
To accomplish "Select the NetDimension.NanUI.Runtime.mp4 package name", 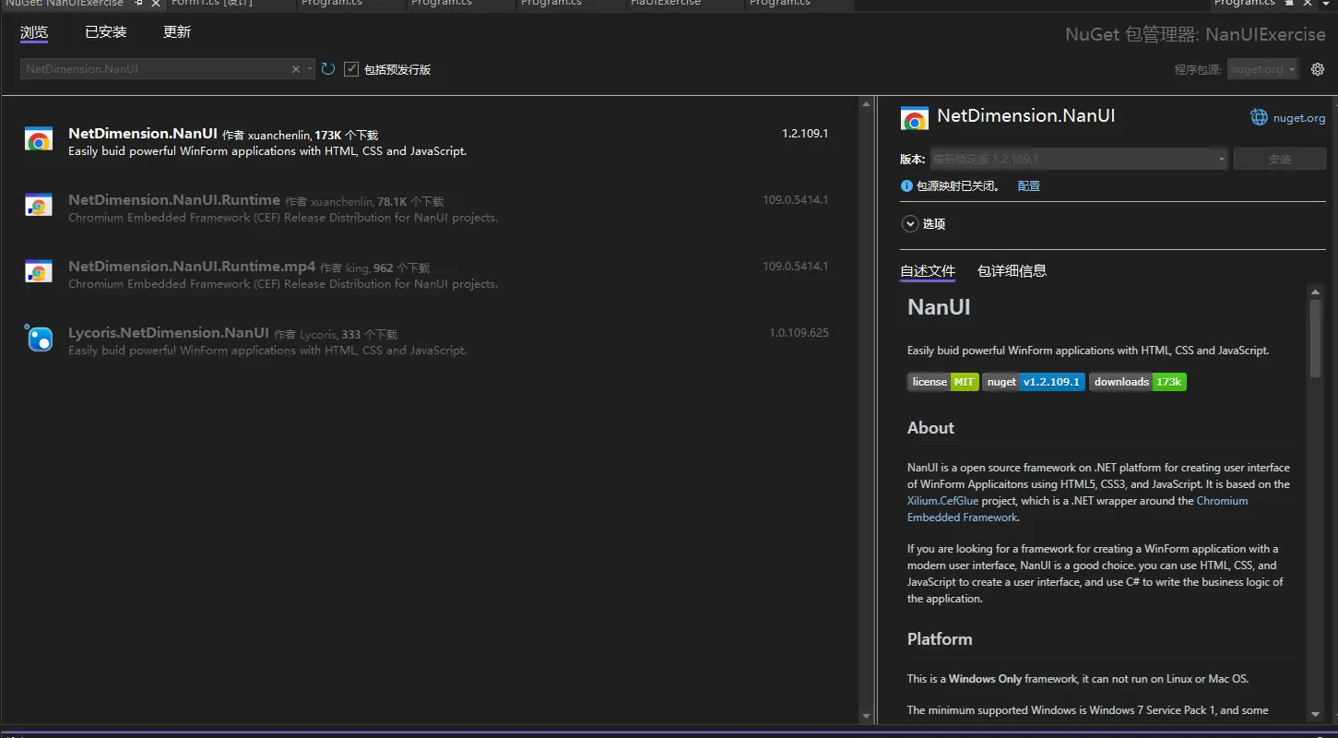I will (192, 267).
